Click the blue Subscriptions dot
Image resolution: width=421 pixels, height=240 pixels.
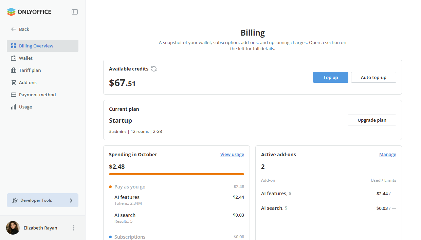point(110,237)
